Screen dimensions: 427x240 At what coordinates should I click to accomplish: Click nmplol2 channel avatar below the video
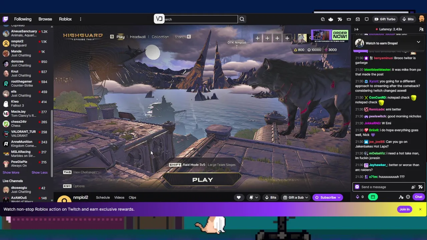coord(64,199)
